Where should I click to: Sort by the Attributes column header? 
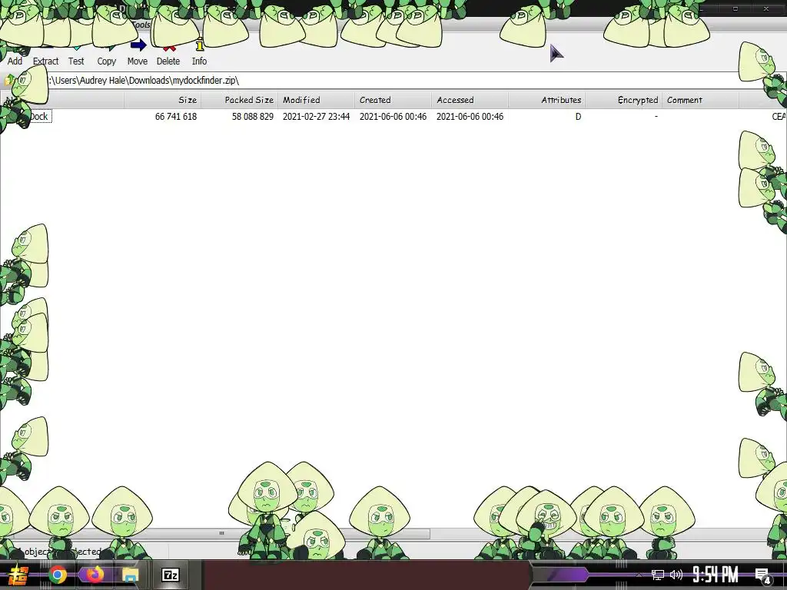546,100
